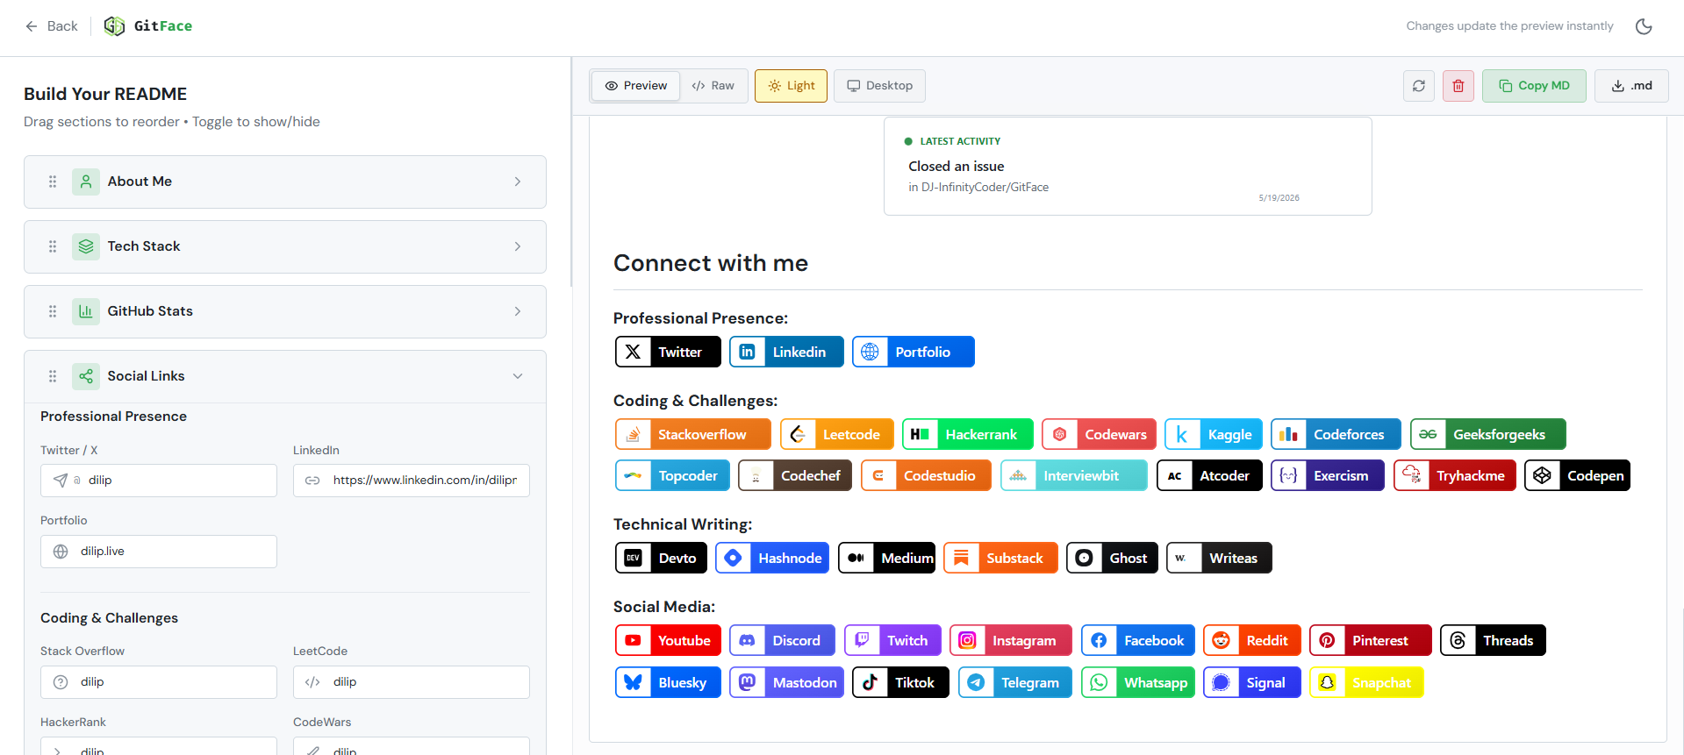Click the LeetCode input field
Viewport: 1684px width, 755px height.
click(x=412, y=682)
